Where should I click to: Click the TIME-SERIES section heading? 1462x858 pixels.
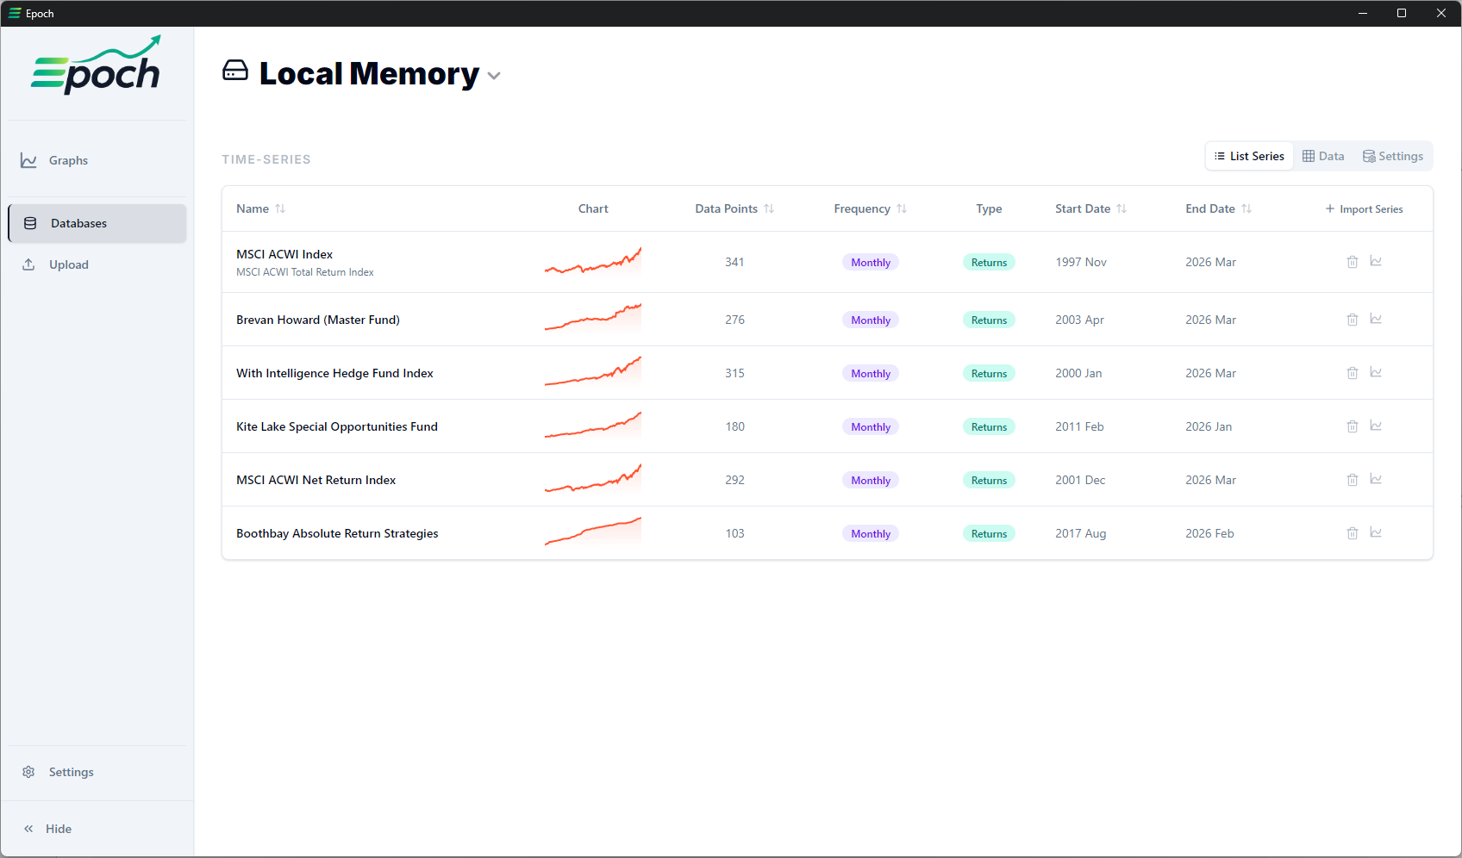click(266, 159)
